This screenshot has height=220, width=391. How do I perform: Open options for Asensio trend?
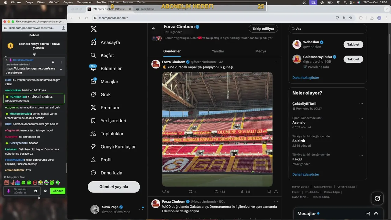pos(361,119)
